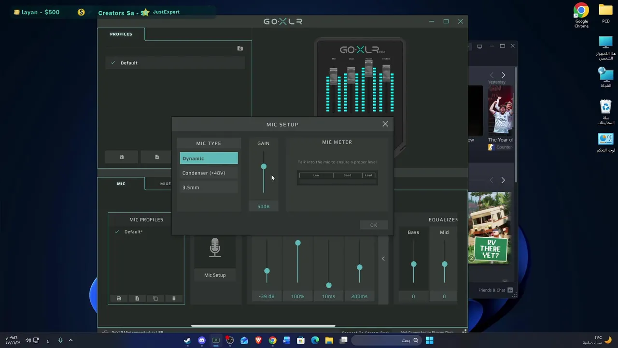Open Network desktop icon
Viewport: 618px width, 348px height.
pyautogui.click(x=605, y=77)
